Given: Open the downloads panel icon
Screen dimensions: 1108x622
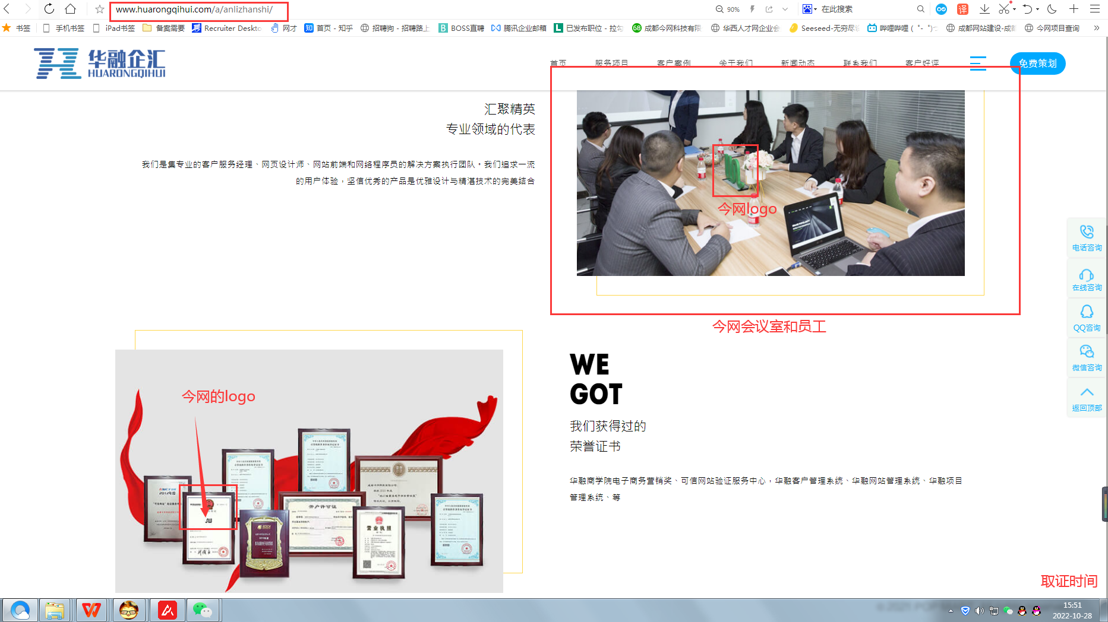Looking at the screenshot, I should [x=984, y=9].
